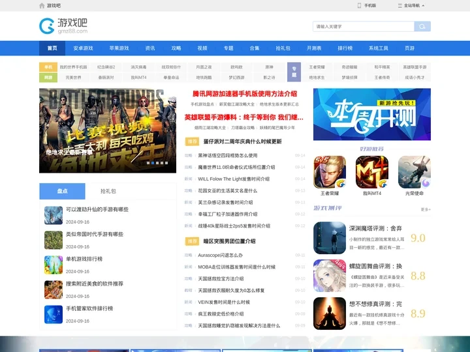
Task: Click the 手机管家软件排行榜 thumbnail icon
Action: 54,314
